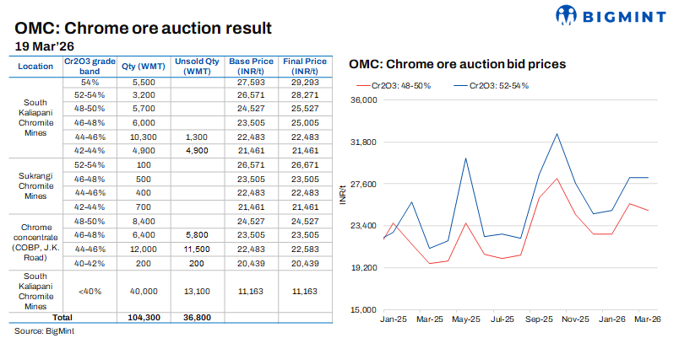Click the Final Price (INR/t) header
679x338 pixels.
[x=305, y=66]
